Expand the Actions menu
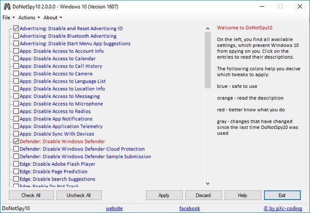This screenshot has height=213, width=310. (29, 18)
